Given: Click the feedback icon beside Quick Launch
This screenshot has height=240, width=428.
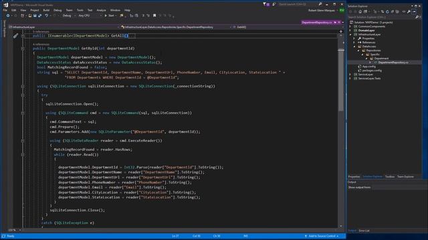Looking at the screenshot, I should pos(274,4).
